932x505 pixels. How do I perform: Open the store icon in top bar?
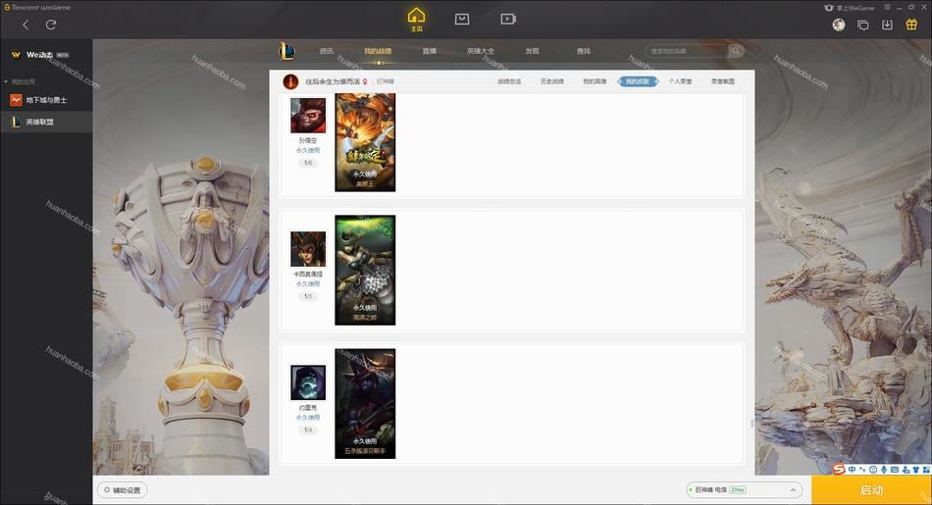tap(462, 19)
